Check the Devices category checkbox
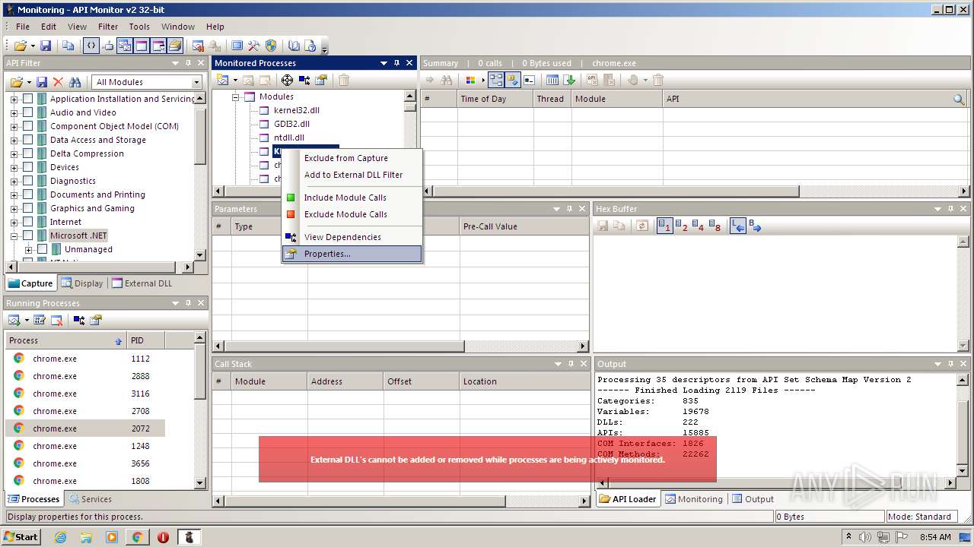974x547 pixels. pos(27,167)
